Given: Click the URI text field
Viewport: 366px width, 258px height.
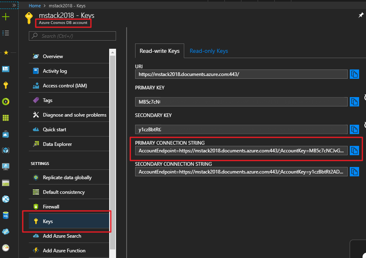Looking at the screenshot, I should (241, 74).
